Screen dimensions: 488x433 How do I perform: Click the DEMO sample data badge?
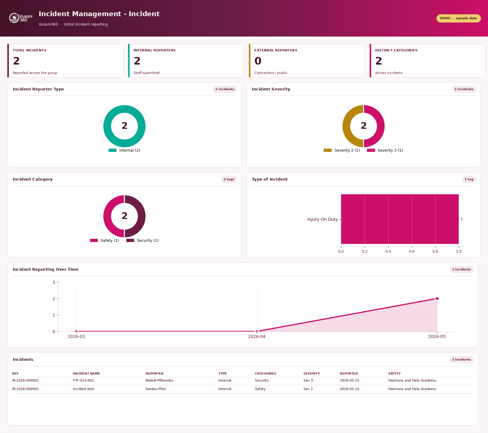[x=458, y=18]
